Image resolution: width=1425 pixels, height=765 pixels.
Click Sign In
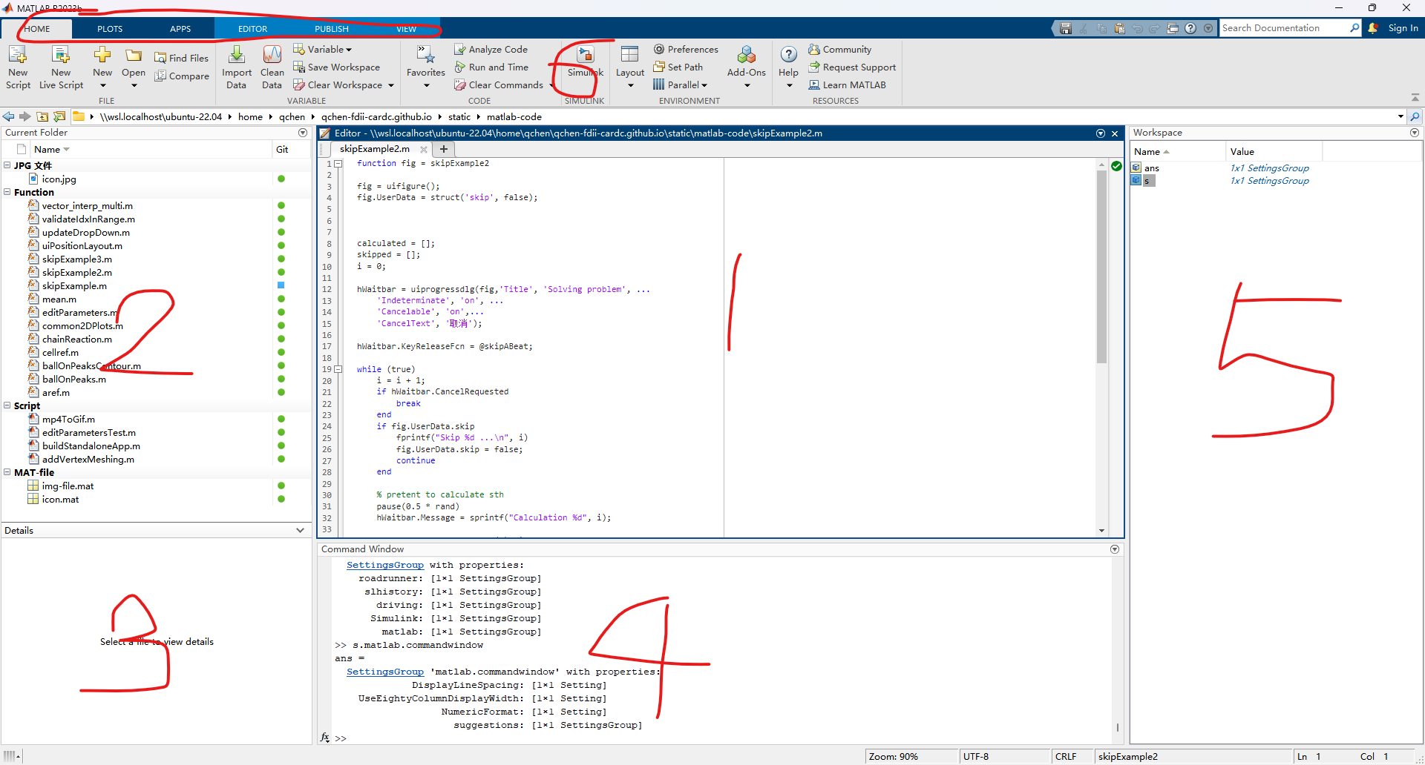pyautogui.click(x=1403, y=28)
